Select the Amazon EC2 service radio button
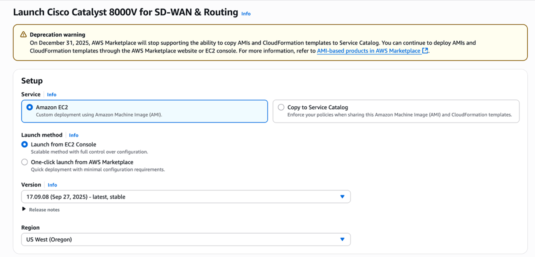This screenshot has width=535, height=257. [x=29, y=108]
